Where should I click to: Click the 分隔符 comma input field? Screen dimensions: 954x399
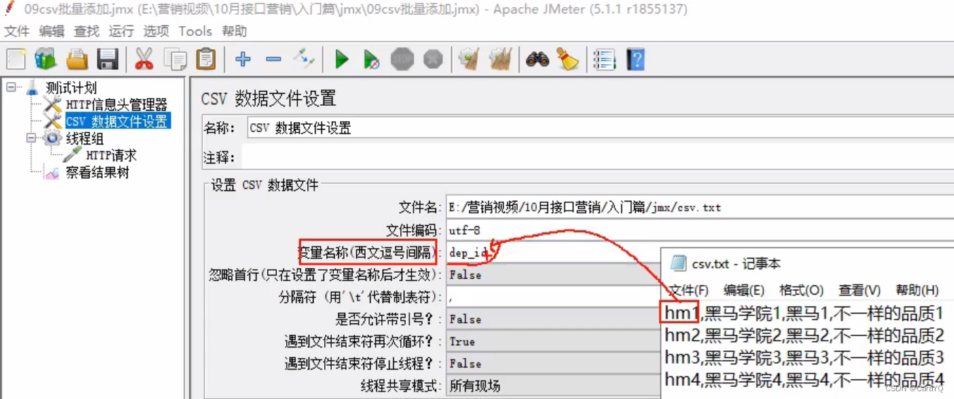coord(553,297)
